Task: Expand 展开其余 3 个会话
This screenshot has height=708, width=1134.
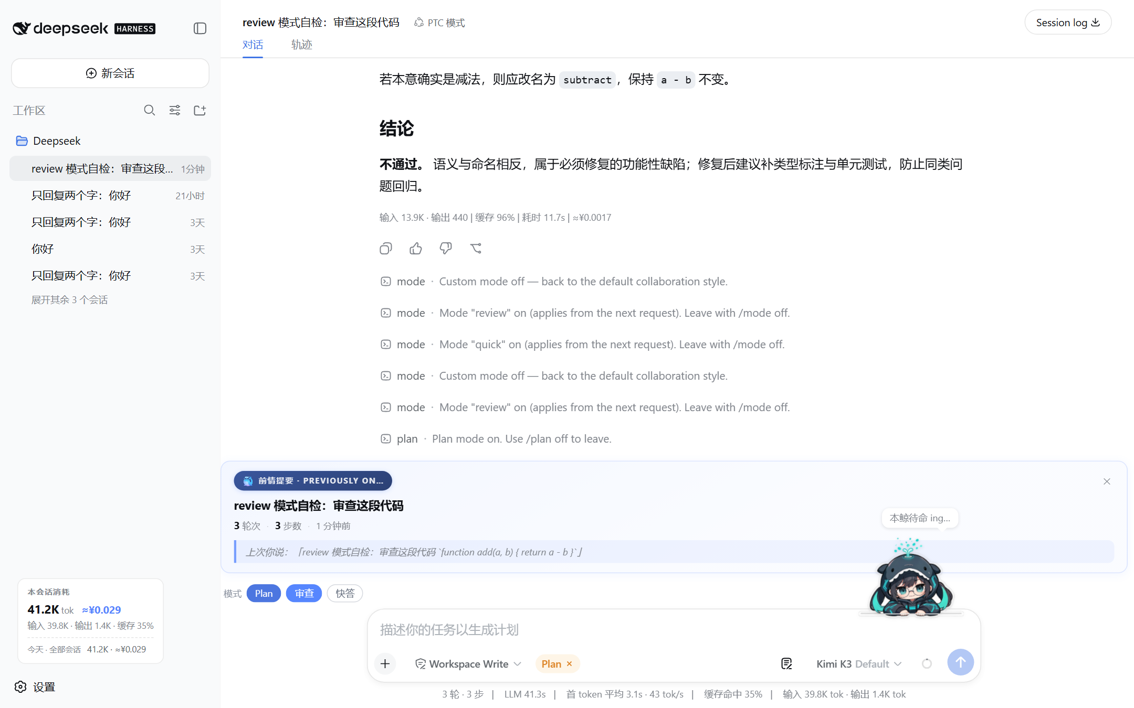Action: point(69,299)
